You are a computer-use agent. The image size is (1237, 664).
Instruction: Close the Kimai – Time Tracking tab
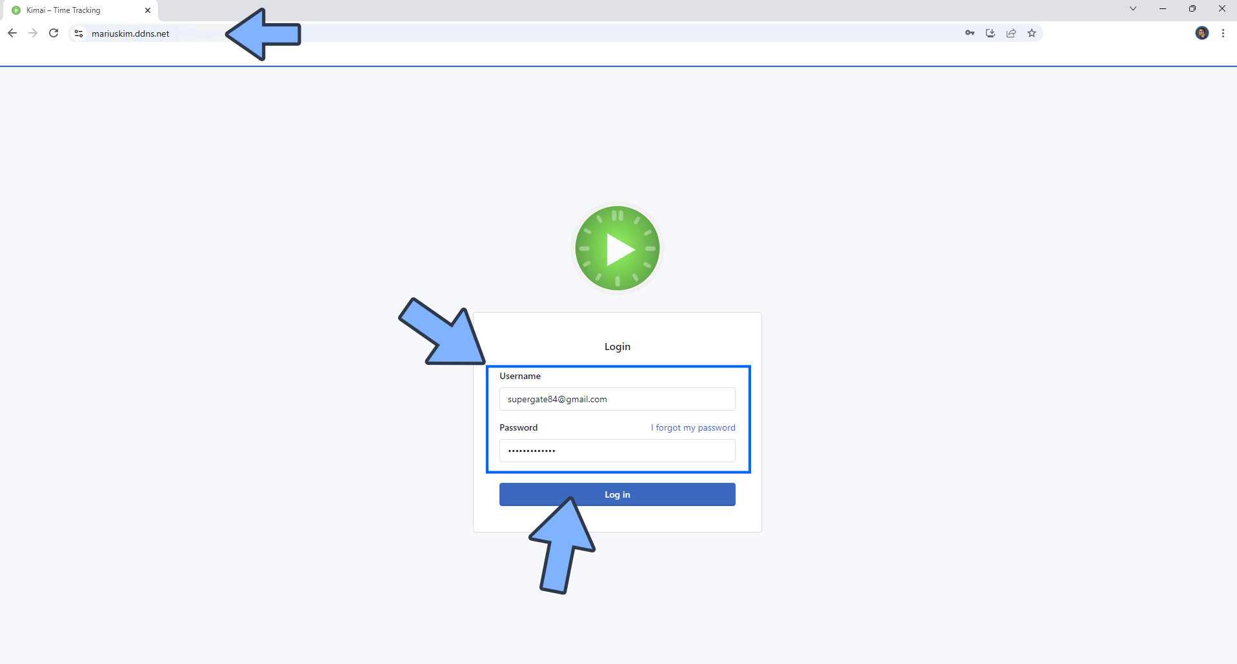148,10
